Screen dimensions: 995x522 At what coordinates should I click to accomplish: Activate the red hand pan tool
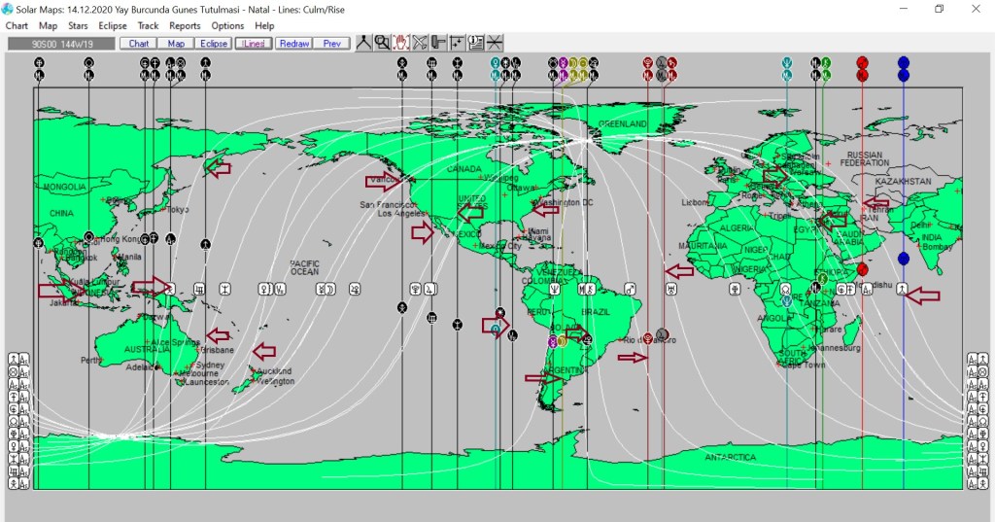click(x=400, y=43)
